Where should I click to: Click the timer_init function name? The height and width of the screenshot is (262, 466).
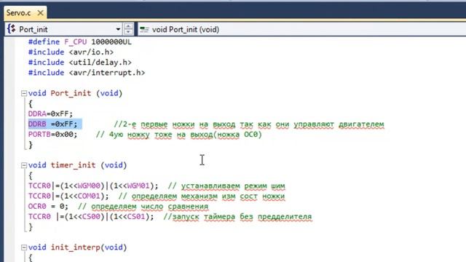click(73, 165)
